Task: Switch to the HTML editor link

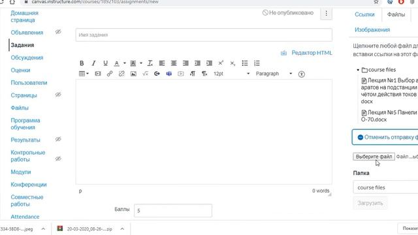Action: click(x=312, y=53)
